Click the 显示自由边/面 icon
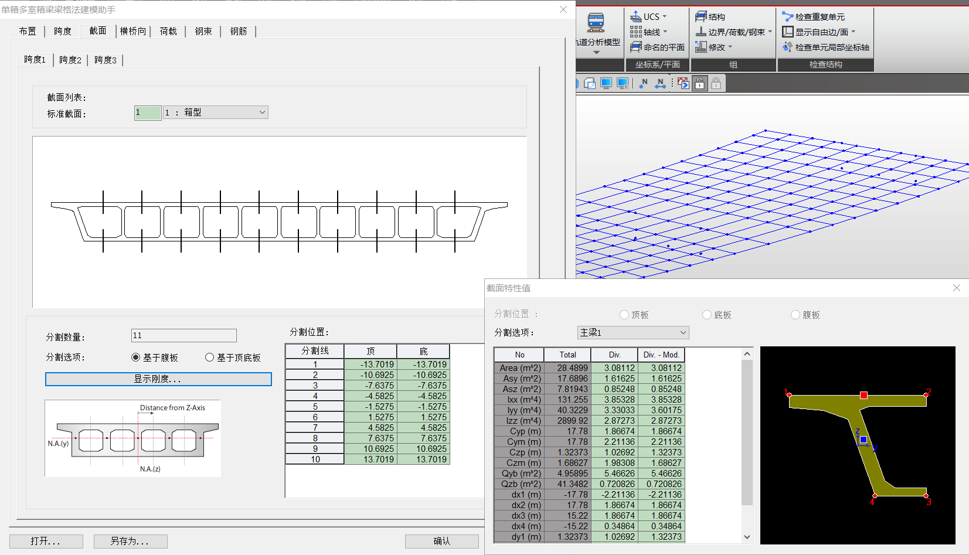This screenshot has height=555, width=969. click(x=787, y=32)
